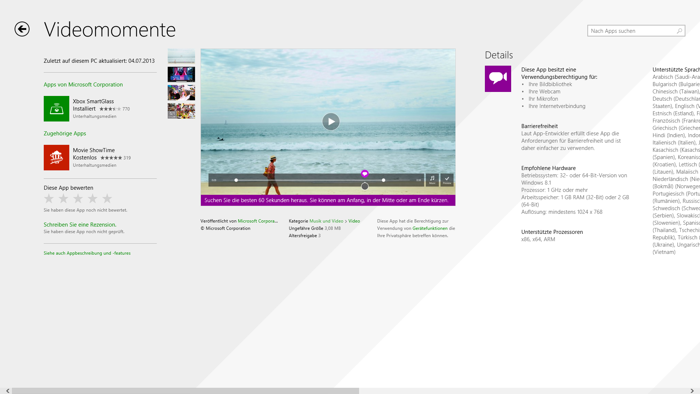Image resolution: width=700 pixels, height=394 pixels.
Task: Open 'Gerätefunktionen' link
Action: pyautogui.click(x=430, y=228)
